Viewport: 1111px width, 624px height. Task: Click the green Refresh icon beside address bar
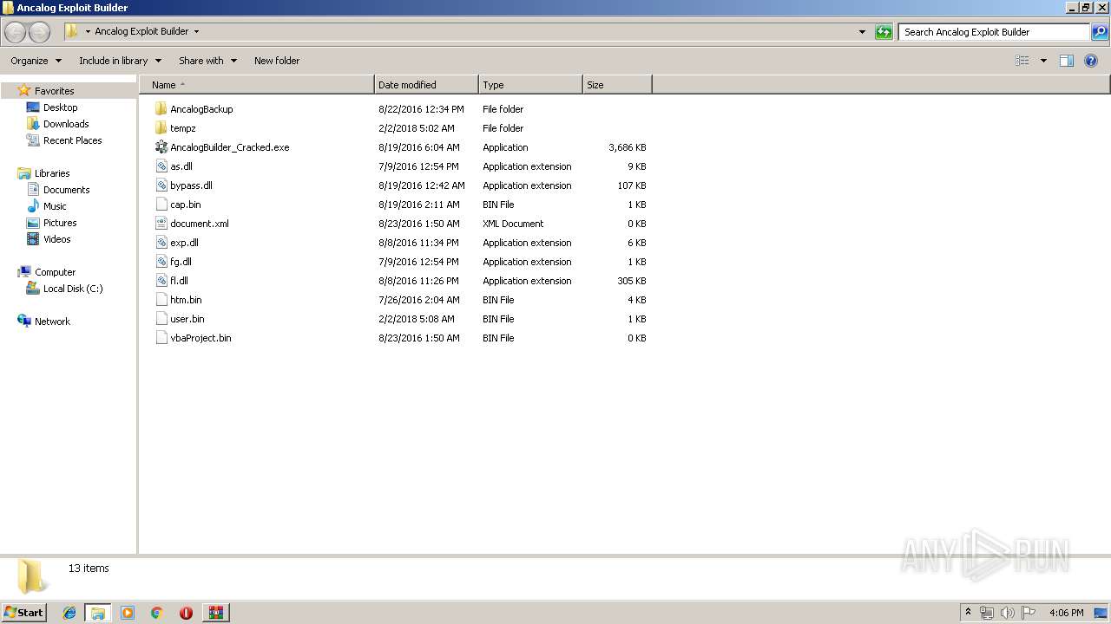tap(884, 32)
